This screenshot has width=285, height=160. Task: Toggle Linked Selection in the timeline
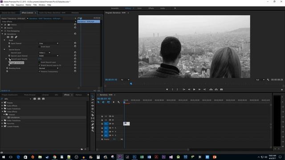109,102
